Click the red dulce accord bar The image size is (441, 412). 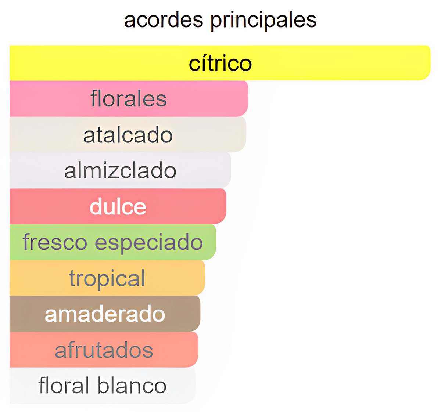click(x=118, y=206)
